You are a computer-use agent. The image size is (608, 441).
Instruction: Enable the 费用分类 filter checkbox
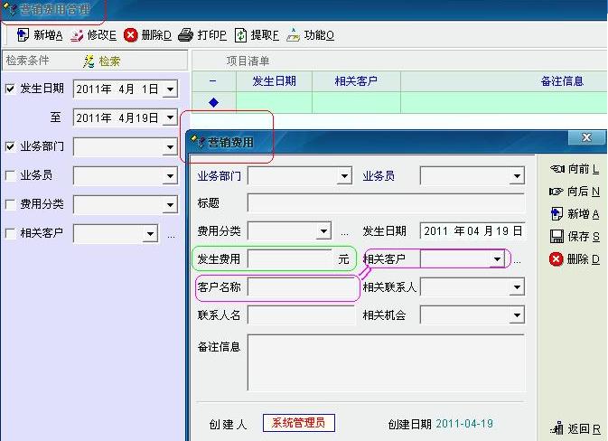coord(10,204)
